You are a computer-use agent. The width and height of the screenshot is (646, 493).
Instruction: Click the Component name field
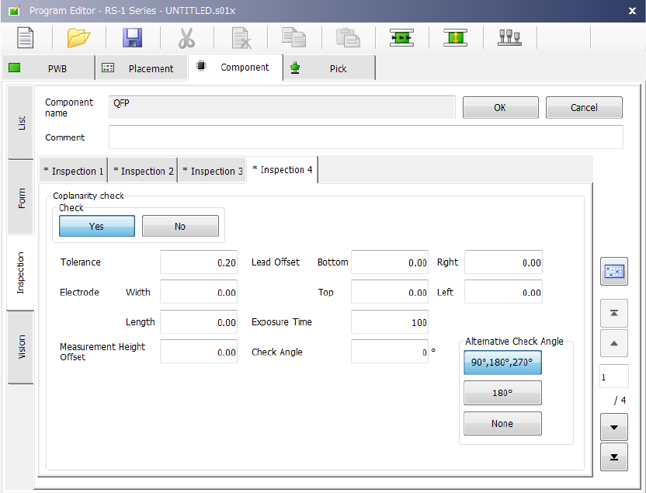click(x=282, y=107)
